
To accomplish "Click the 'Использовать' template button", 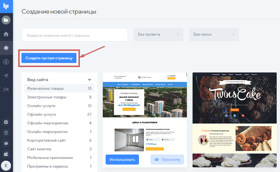I will coord(122,160).
